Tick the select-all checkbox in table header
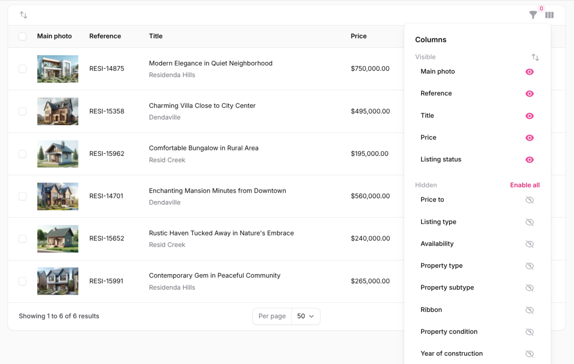The height and width of the screenshot is (364, 574). [x=23, y=36]
